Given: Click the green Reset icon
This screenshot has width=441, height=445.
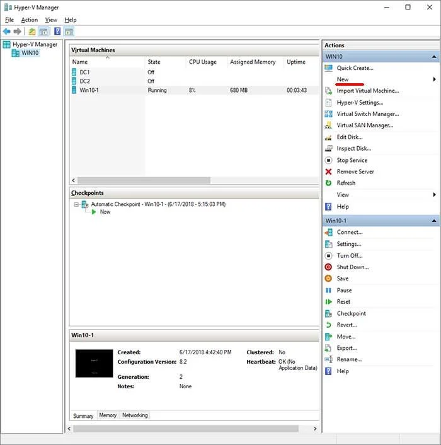Looking at the screenshot, I should pos(328,302).
